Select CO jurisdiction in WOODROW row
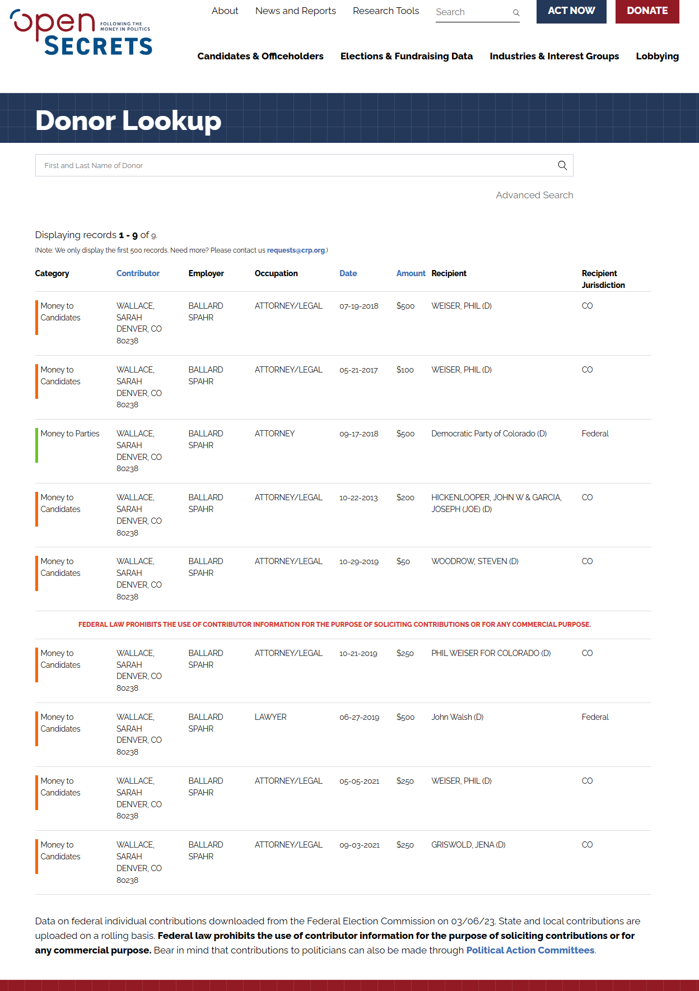Image resolution: width=699 pixels, height=991 pixels. 588,561
